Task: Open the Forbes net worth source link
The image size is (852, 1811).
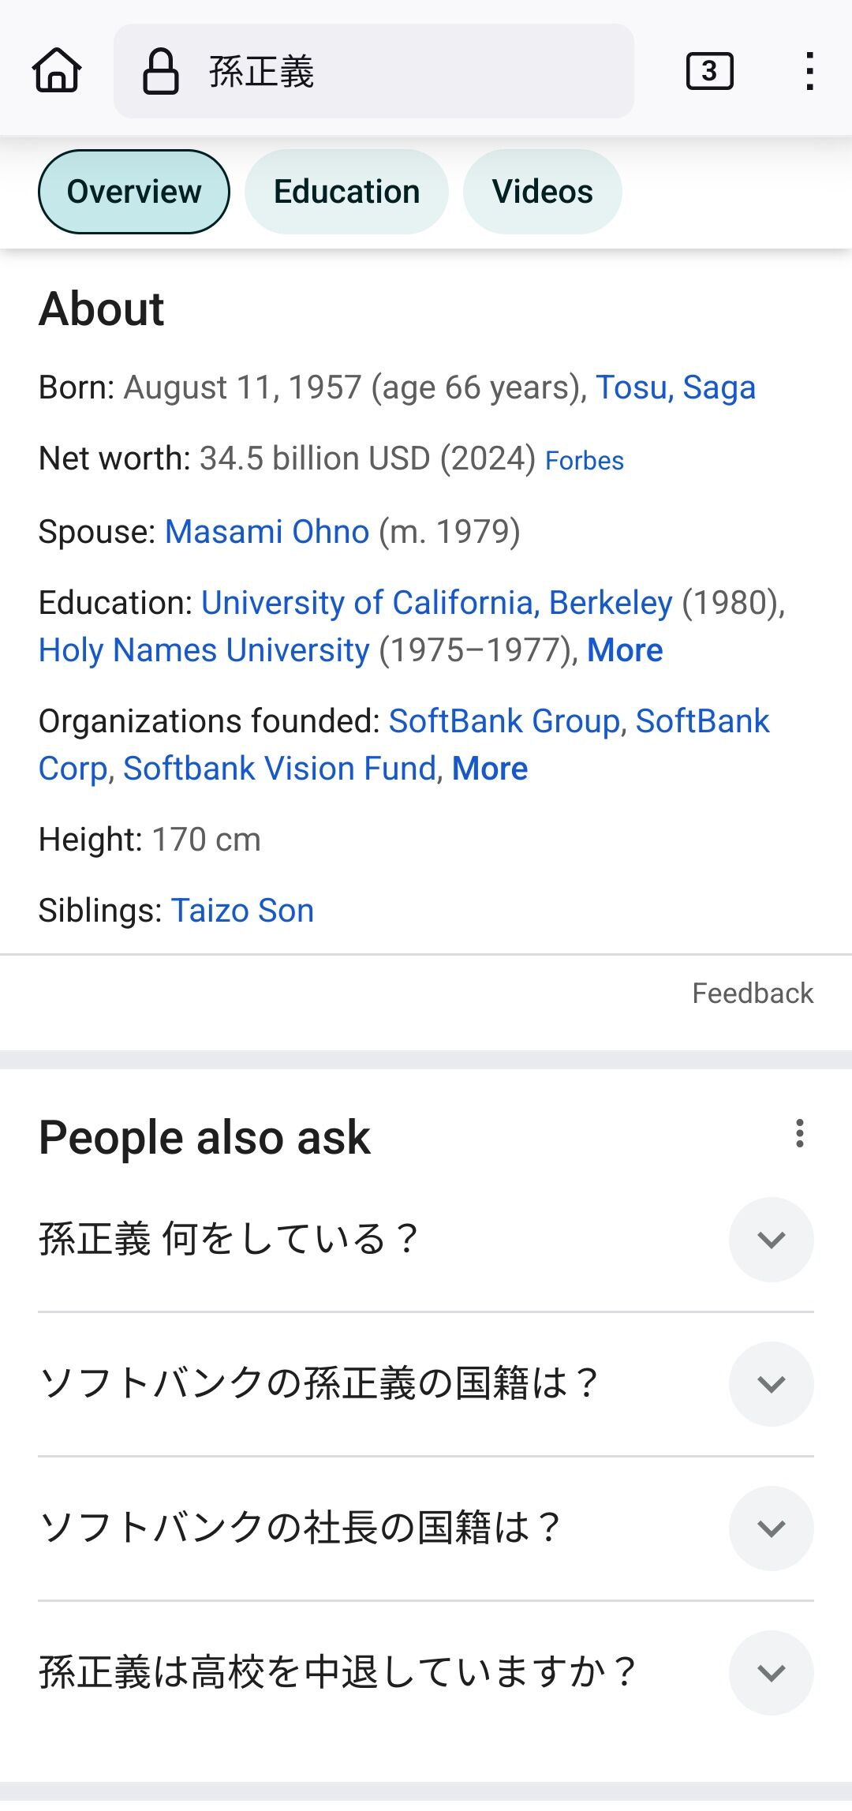Action: click(585, 461)
